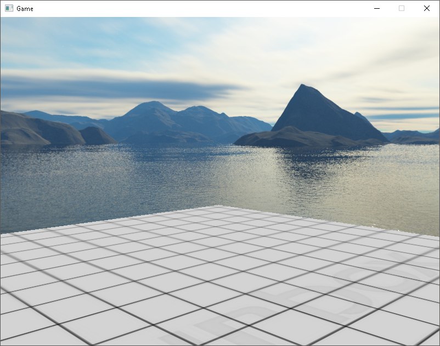This screenshot has height=346, width=440.
Task: Click the Game title text
Action: (25, 9)
